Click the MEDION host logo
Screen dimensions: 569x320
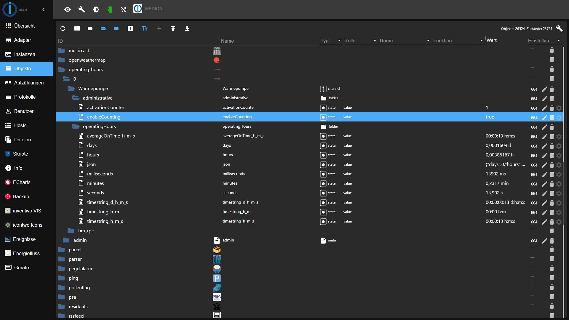[138, 9]
